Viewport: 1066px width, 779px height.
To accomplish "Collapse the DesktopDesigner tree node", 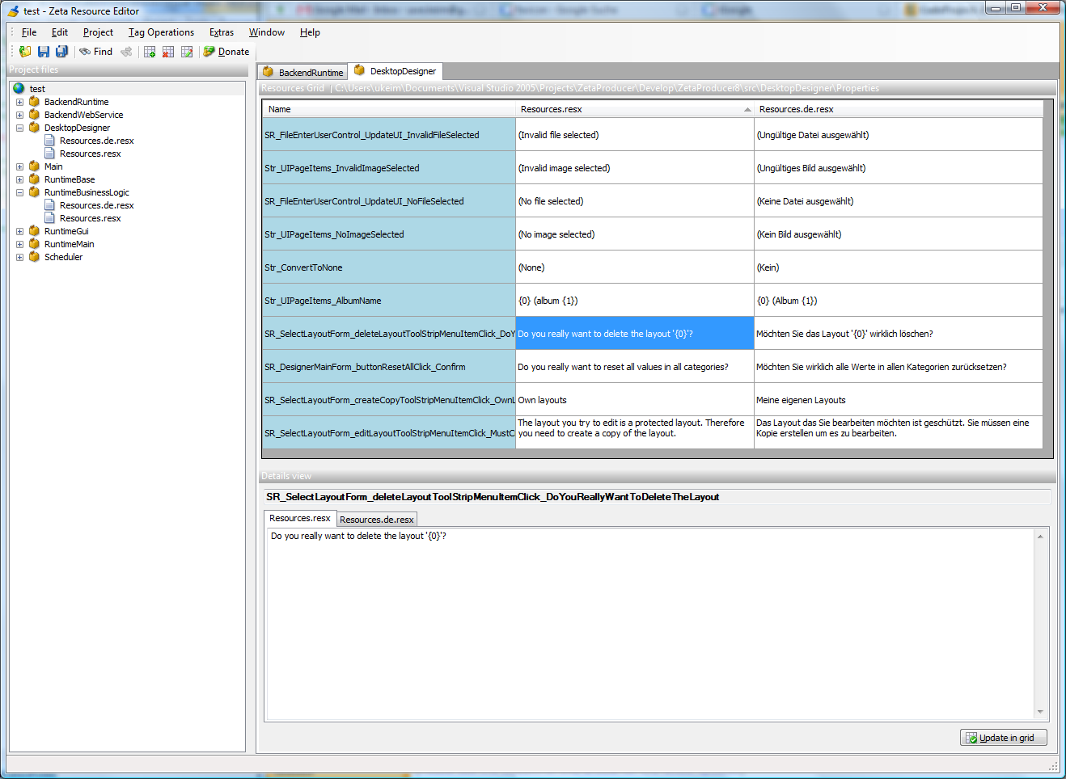I will coord(19,128).
